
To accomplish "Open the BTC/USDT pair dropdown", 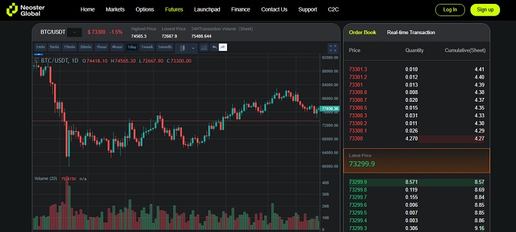I will click(x=74, y=32).
